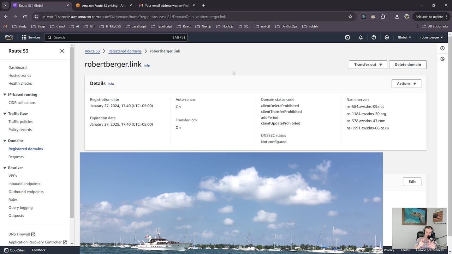Screen dimensions: 452x254
Task: Open the DNS Firewall external link
Action: point(22,234)
